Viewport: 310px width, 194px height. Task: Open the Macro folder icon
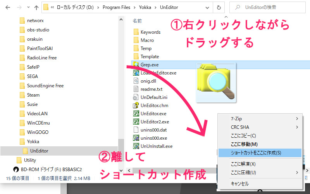[136, 40]
